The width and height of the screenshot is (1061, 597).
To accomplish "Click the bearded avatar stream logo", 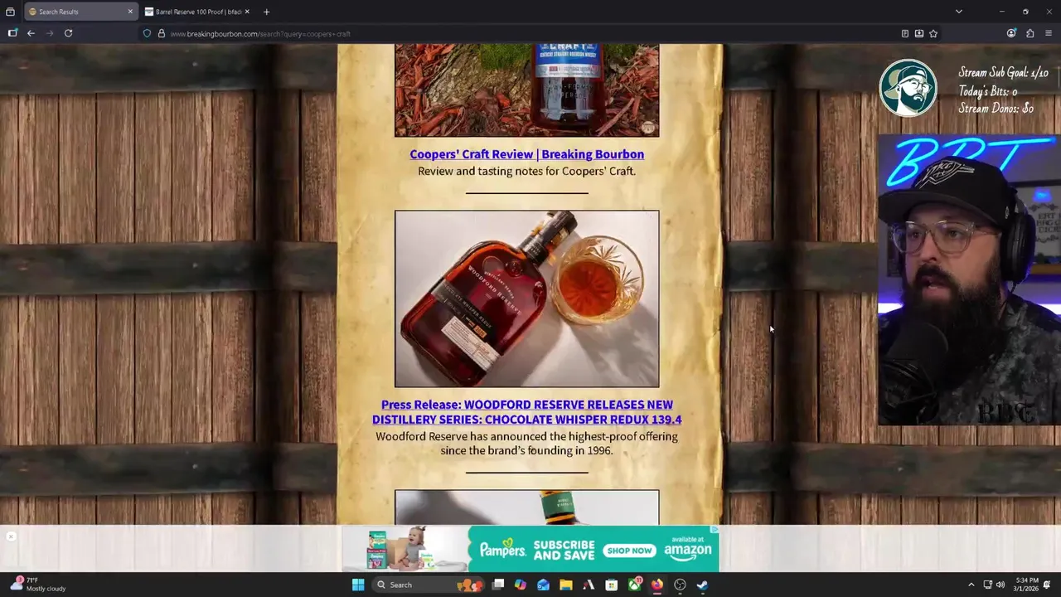I will tap(908, 87).
